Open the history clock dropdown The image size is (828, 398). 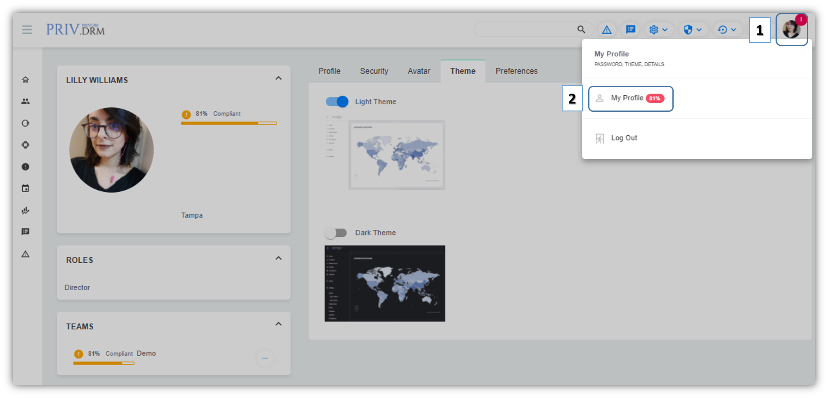click(727, 30)
